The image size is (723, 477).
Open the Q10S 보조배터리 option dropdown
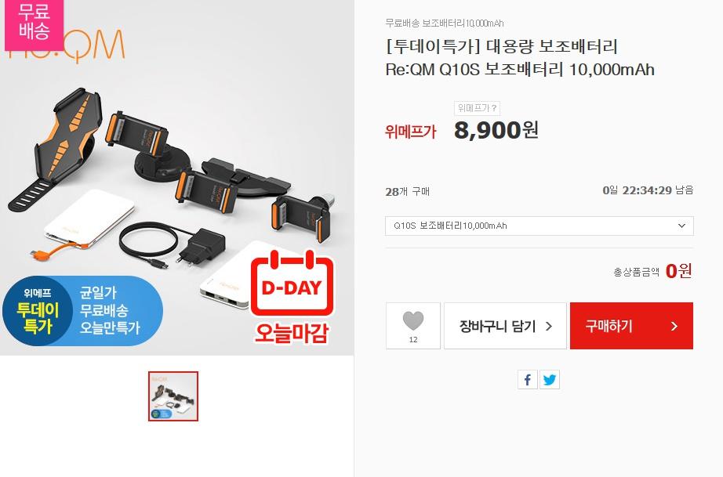point(539,226)
